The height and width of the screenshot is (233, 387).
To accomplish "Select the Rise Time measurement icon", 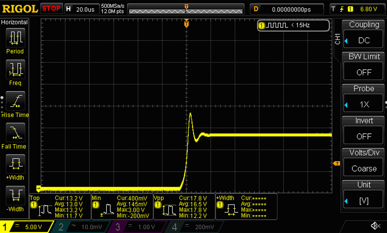I will pos(15,101).
